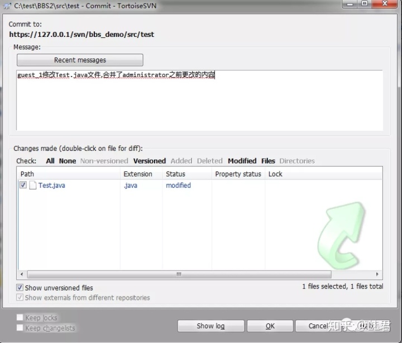
Task: Click the horizontal scrollbar thumb of the file list
Action: 179,274
